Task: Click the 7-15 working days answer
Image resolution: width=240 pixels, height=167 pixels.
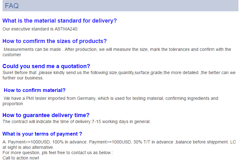Action: click(76, 121)
